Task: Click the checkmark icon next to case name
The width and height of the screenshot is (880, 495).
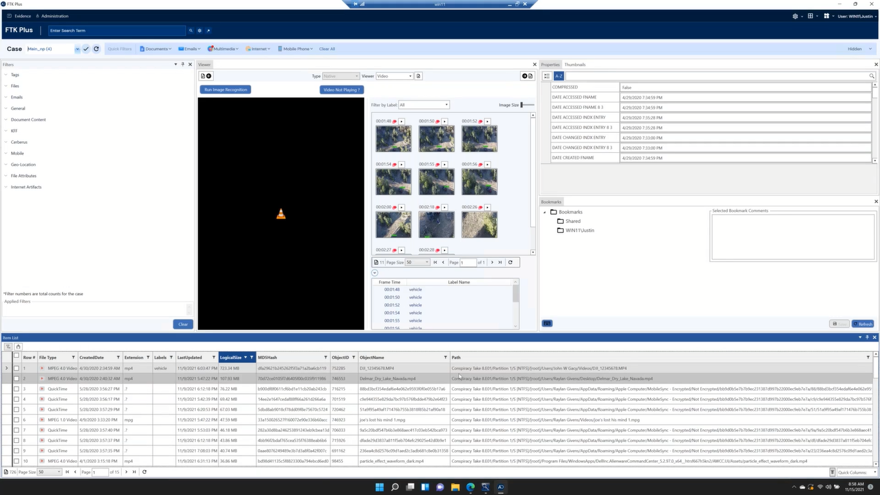Action: click(x=86, y=49)
